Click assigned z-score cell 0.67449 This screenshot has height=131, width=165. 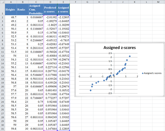tap(63, 102)
